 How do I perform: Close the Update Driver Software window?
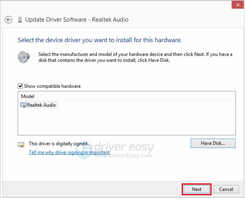[x=238, y=5]
